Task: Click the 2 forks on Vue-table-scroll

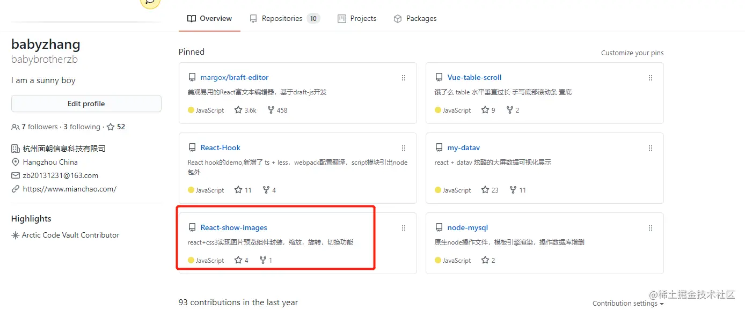Action: [x=513, y=110]
